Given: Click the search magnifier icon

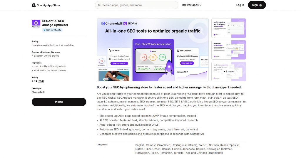Looking at the screenshot, I should [99, 5].
